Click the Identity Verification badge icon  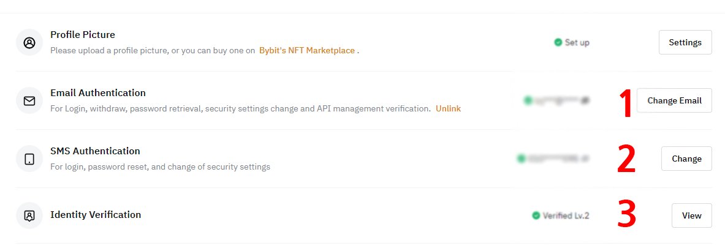tap(29, 215)
